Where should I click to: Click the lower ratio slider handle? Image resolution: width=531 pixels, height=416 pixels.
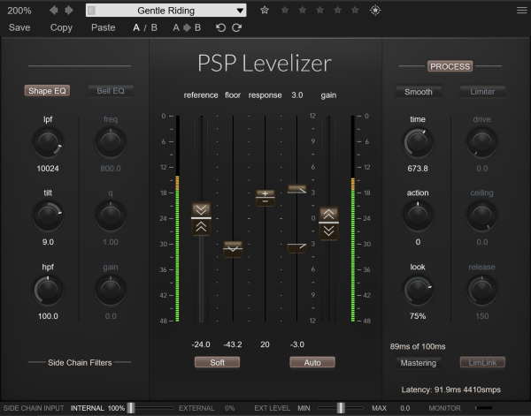click(x=297, y=247)
